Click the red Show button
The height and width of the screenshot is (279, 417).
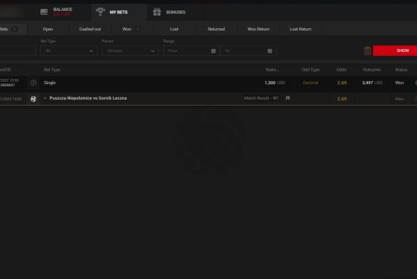pos(395,51)
